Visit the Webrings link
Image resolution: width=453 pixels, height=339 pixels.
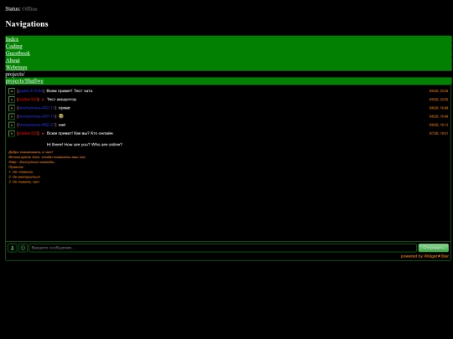(x=16, y=68)
